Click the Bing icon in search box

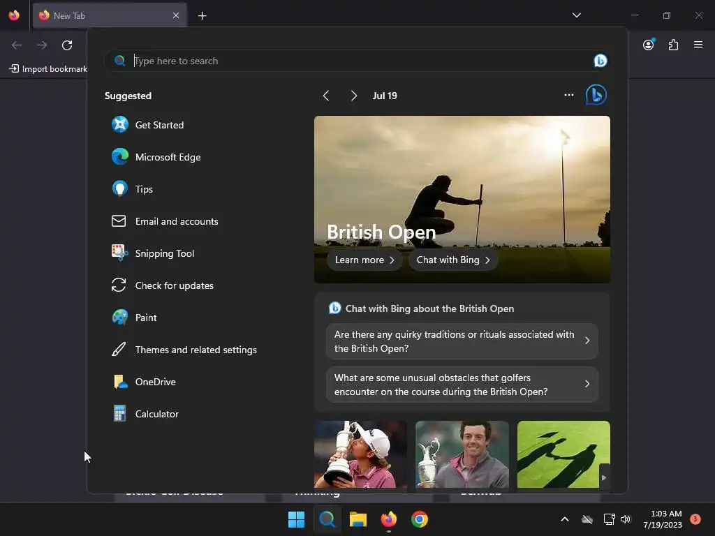point(600,61)
